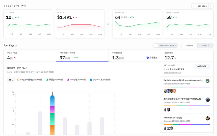
Task: Click author avatar on Exclude release PRs item
Action: pos(208,81)
